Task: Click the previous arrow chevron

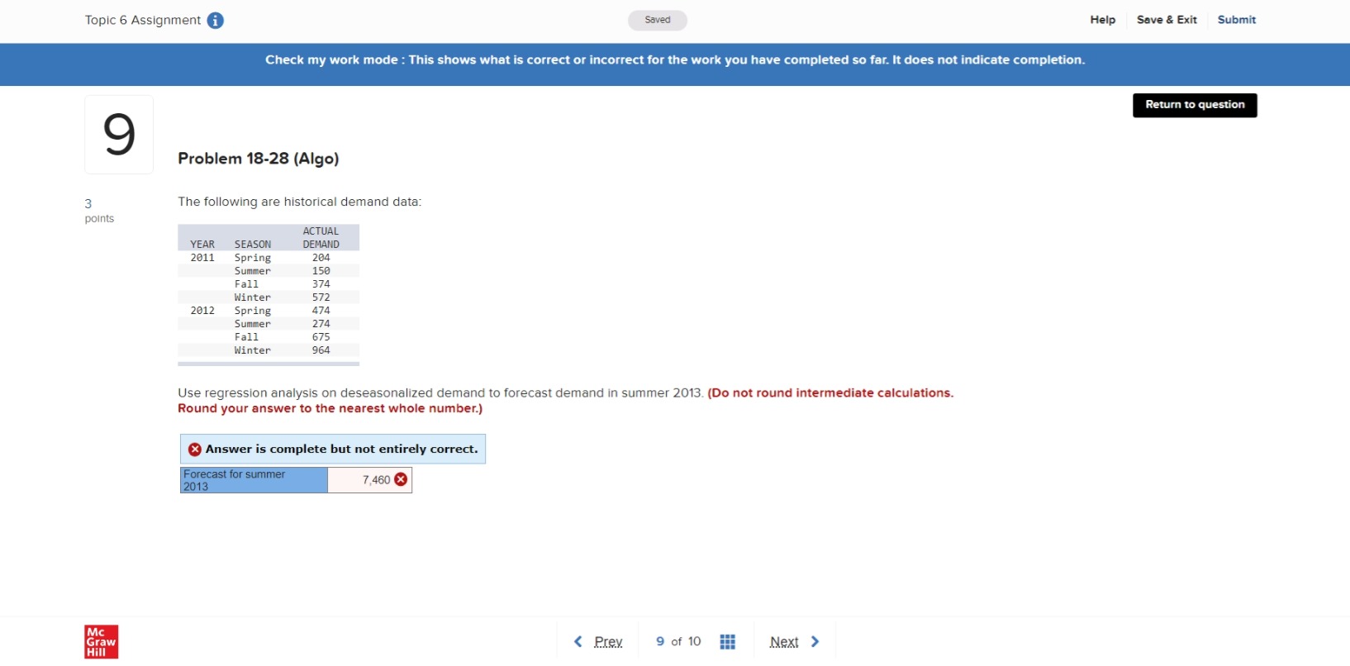Action: pos(578,641)
